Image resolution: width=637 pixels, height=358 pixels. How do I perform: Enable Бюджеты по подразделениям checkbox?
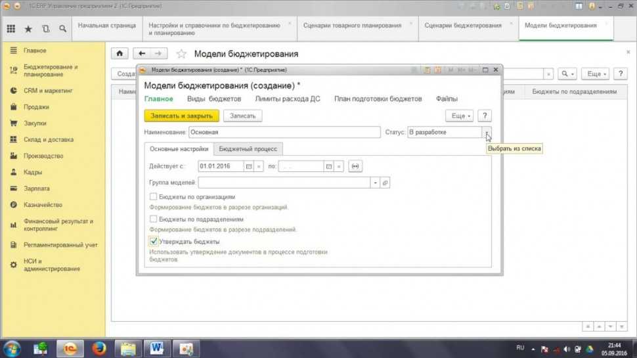(x=153, y=219)
